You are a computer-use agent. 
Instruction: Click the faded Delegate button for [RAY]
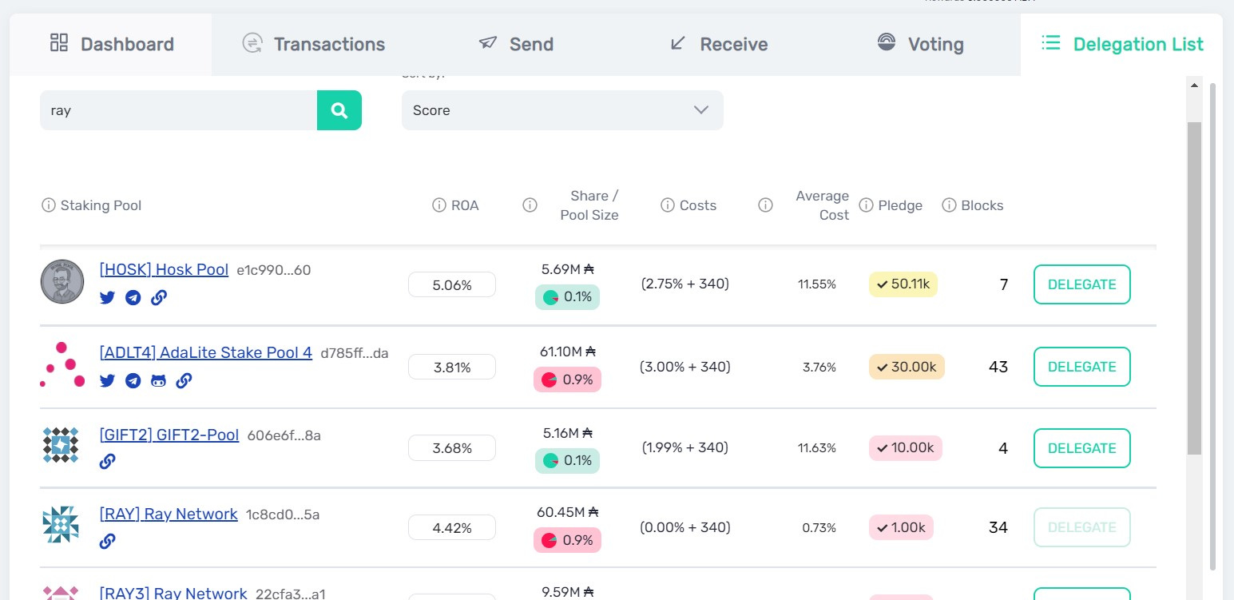tap(1082, 527)
